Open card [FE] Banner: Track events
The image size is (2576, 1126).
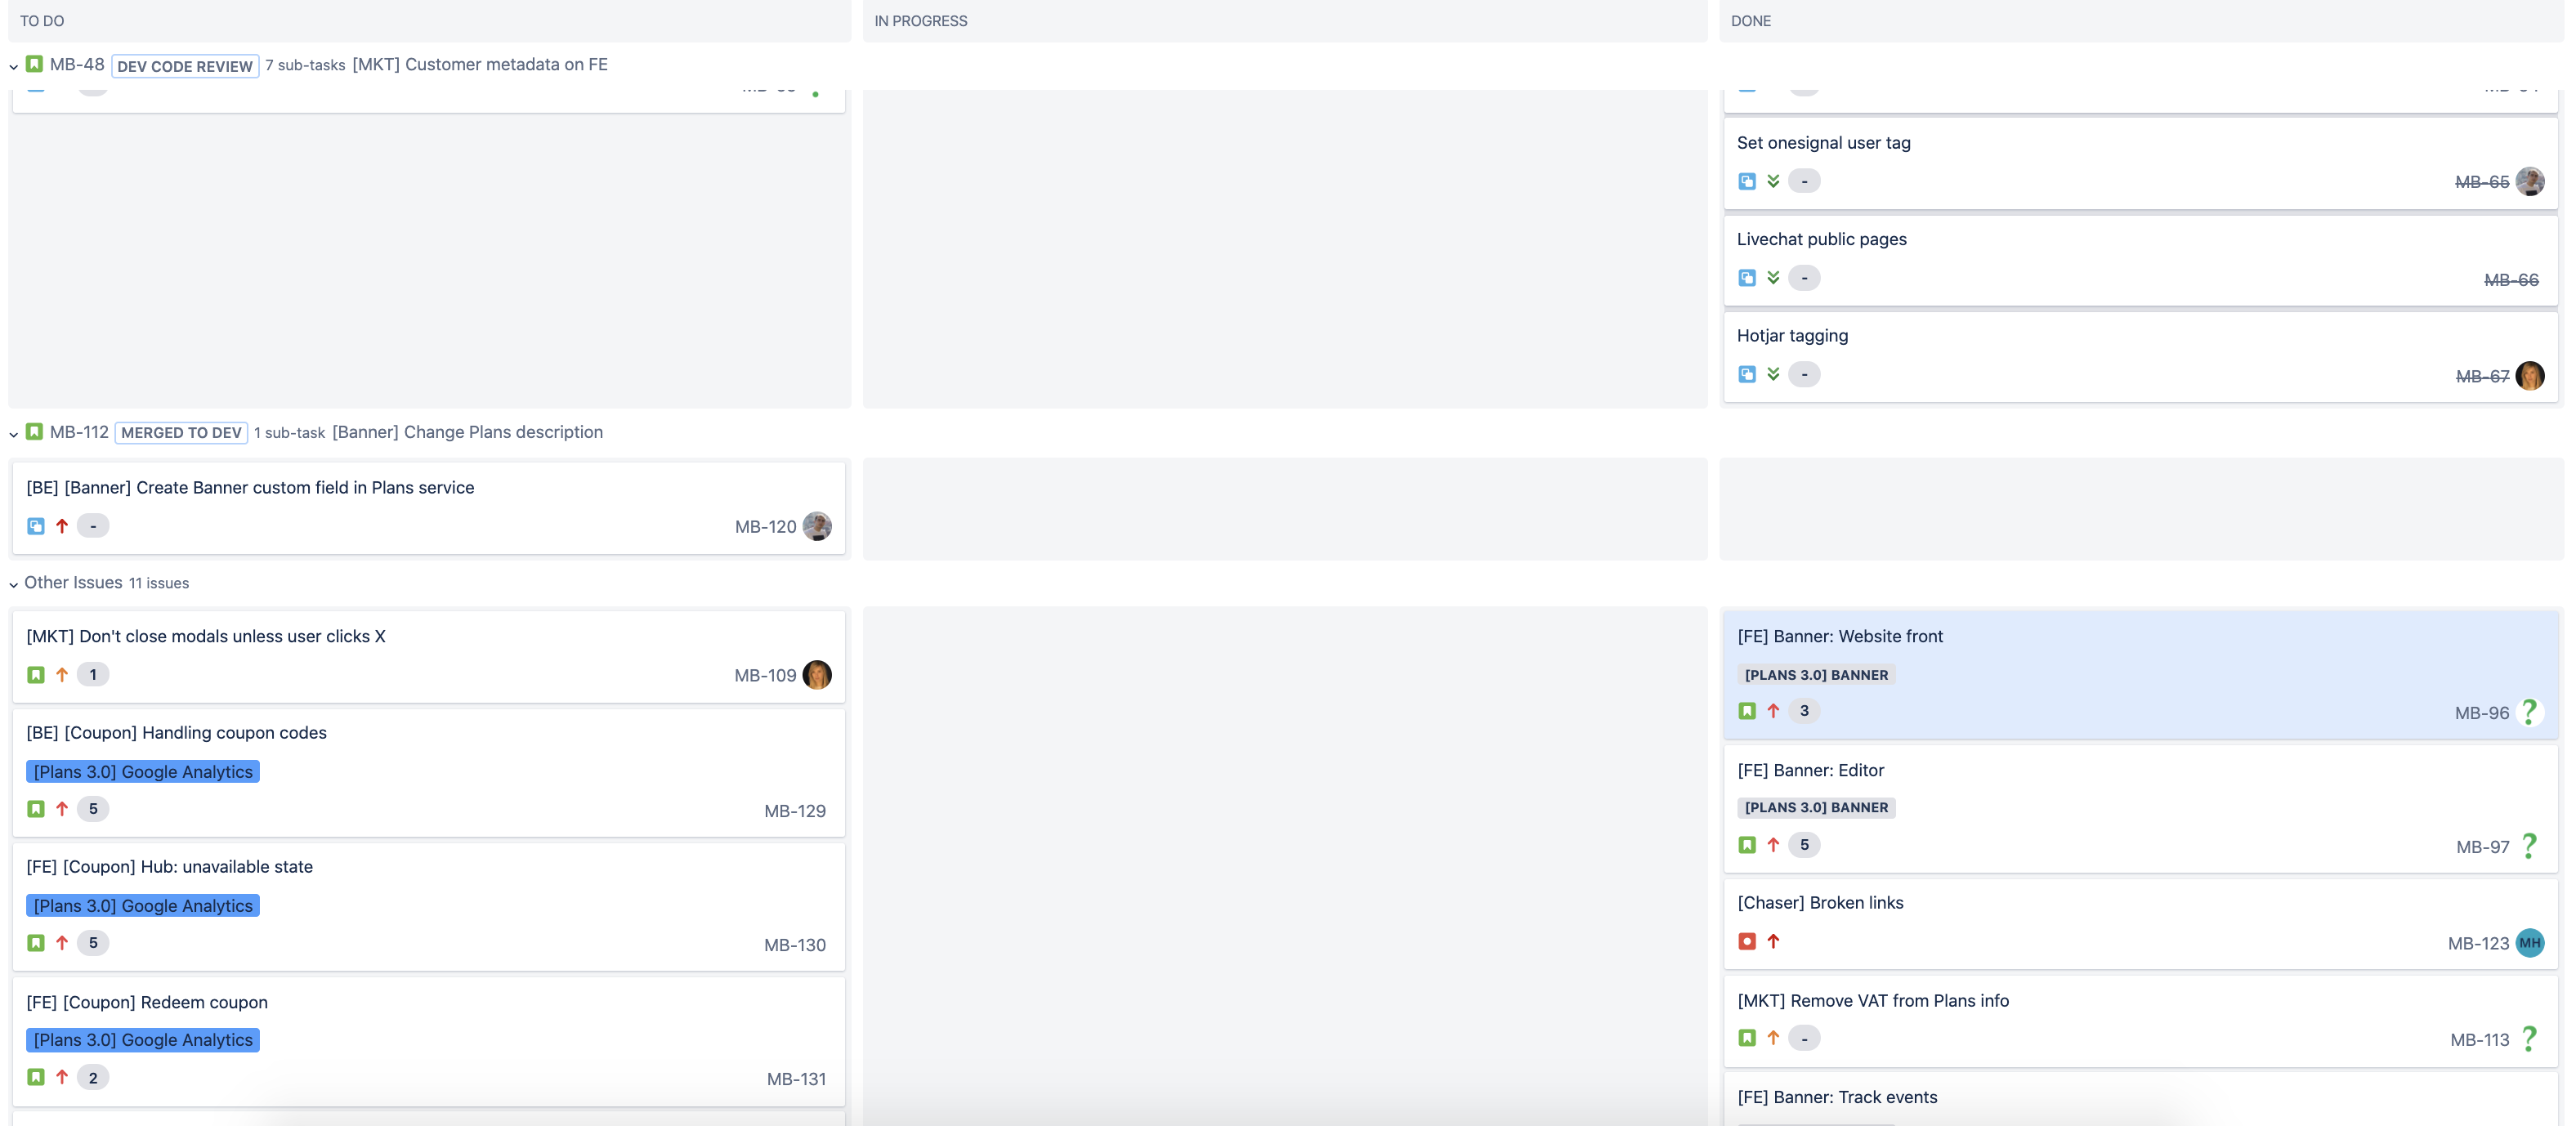[x=2141, y=1098]
